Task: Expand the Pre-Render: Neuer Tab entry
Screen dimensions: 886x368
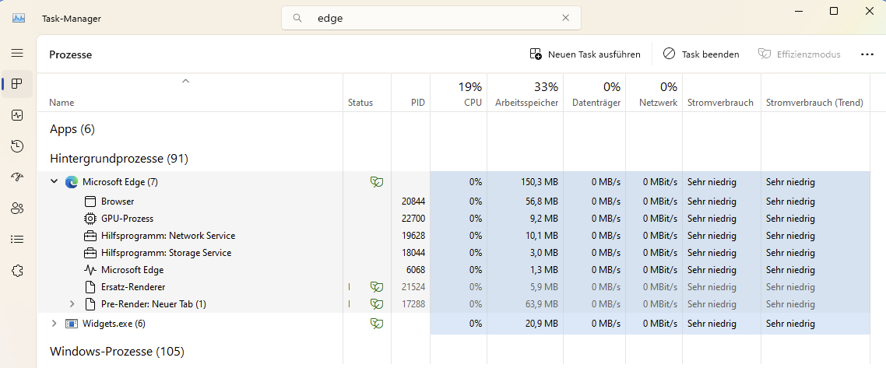Action: pyautogui.click(x=72, y=304)
